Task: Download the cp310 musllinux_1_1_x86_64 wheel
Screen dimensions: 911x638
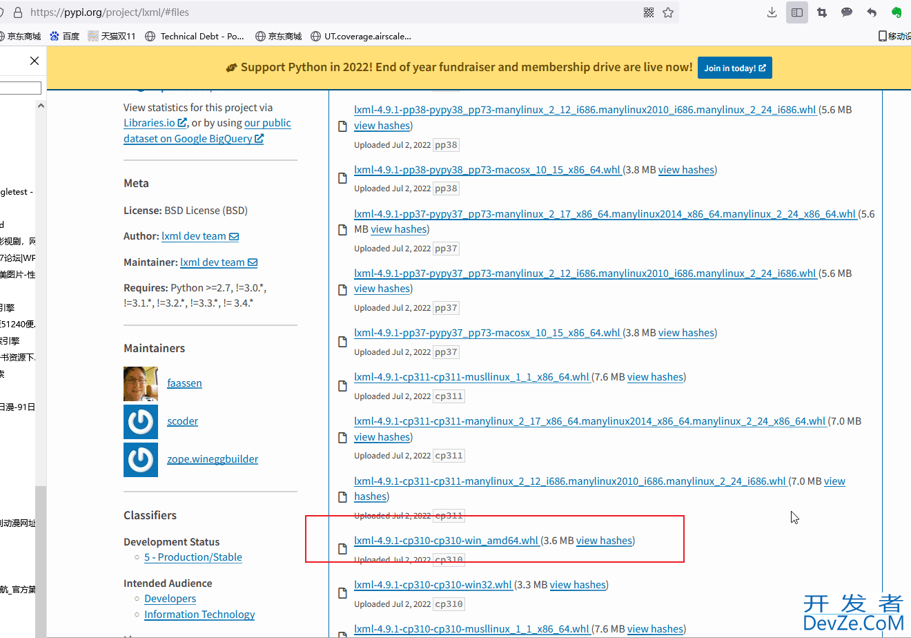Action: tap(472, 629)
